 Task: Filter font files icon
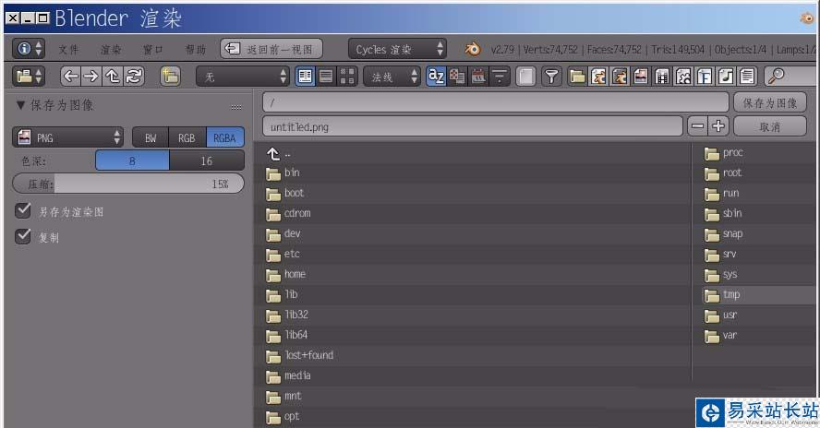pos(705,77)
